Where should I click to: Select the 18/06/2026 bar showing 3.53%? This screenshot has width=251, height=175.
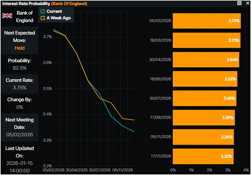205,79
